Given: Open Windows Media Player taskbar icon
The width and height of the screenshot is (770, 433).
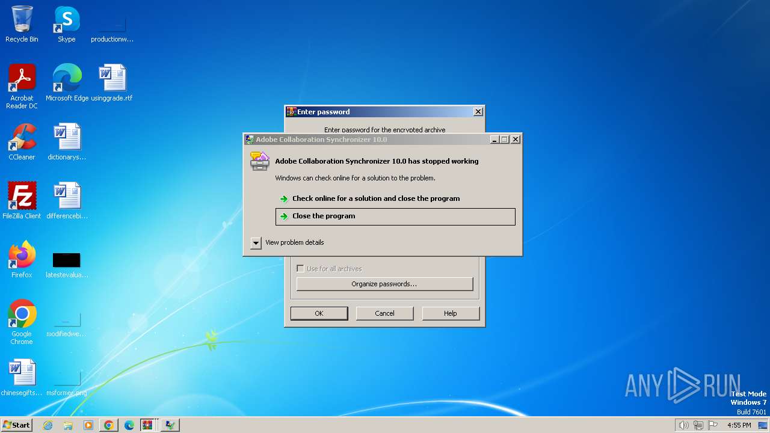Looking at the screenshot, I should click(88, 425).
